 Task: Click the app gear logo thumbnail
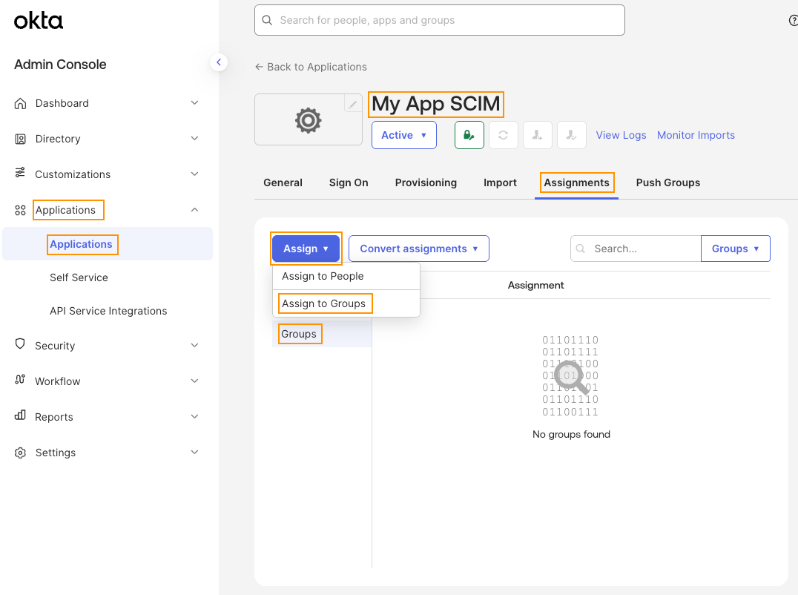coord(309,120)
